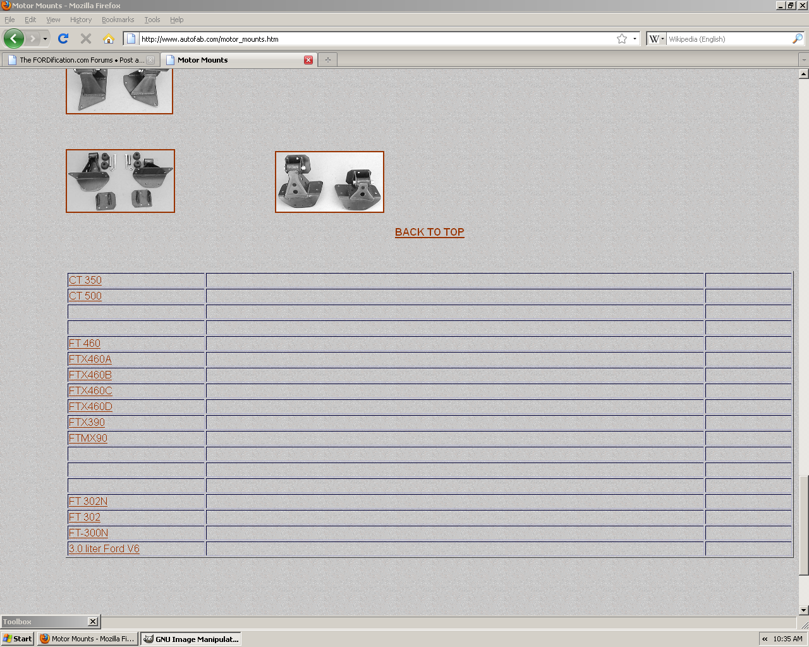Close the FORDification.com Forums tab
809x647 pixels.
pyautogui.click(x=150, y=60)
